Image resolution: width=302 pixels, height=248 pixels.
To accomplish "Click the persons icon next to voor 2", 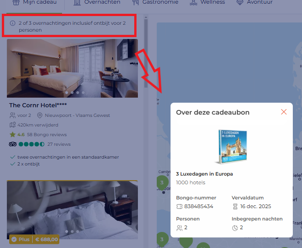I will [x=12, y=116].
